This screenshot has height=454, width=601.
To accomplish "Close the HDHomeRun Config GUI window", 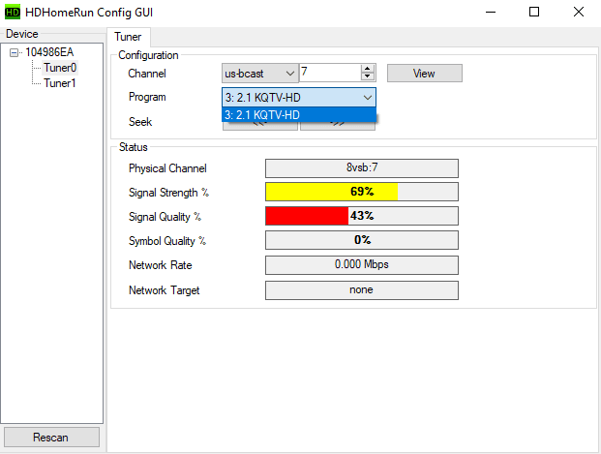I will 579,13.
